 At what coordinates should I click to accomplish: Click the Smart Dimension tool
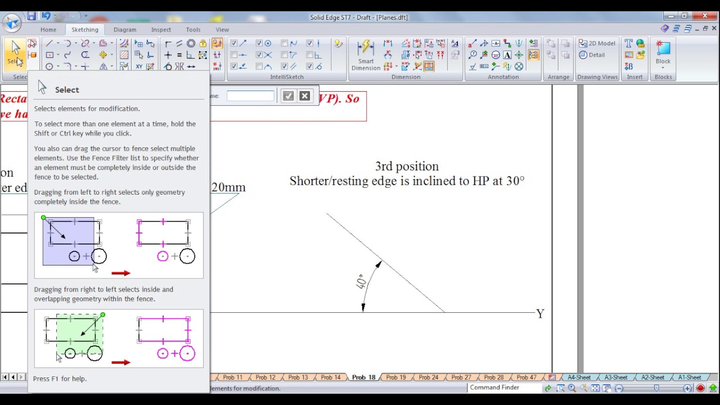coord(366,55)
